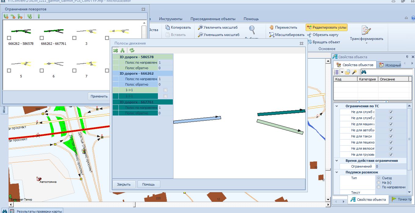Click Увеличить масштаб zoom in tool

[218, 27]
